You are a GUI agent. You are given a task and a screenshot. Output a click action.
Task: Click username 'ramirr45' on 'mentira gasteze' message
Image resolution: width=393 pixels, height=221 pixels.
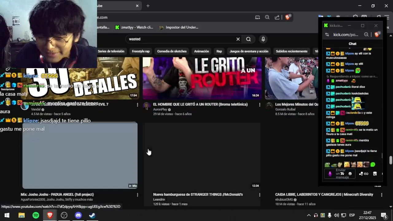[x=351, y=140]
